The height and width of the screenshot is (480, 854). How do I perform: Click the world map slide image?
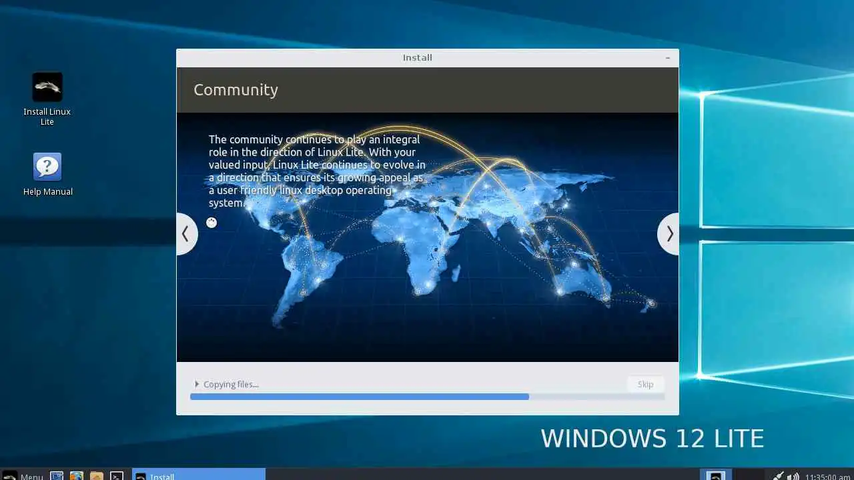(x=428, y=237)
